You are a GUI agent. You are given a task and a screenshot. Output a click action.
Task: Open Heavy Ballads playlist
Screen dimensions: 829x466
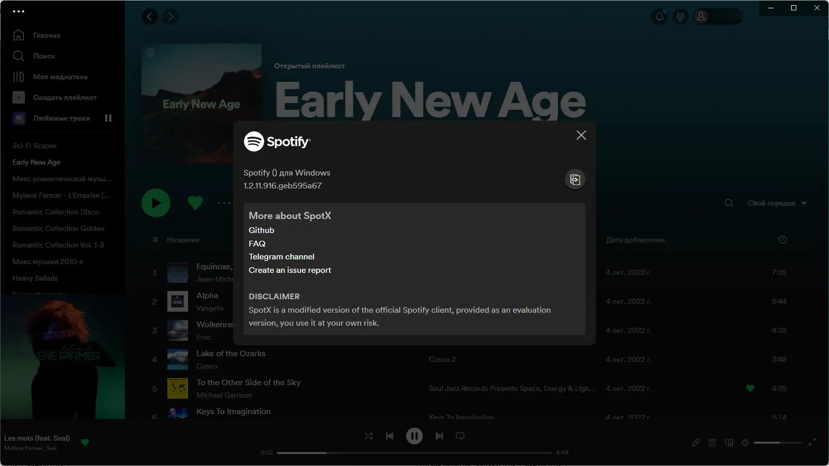[35, 278]
